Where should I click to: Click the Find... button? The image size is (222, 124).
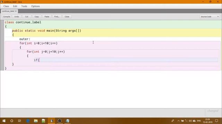click(x=57, y=17)
